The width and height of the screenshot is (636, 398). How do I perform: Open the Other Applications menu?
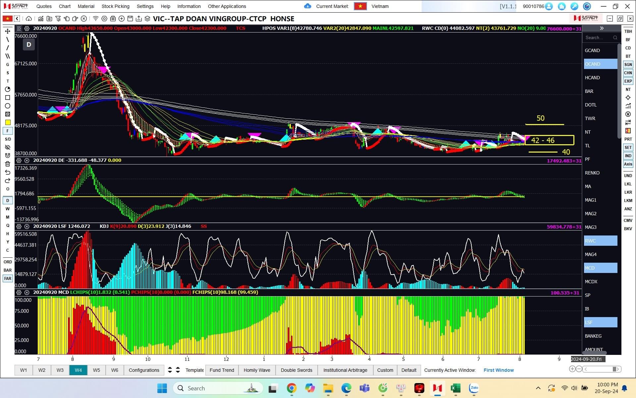point(227,6)
